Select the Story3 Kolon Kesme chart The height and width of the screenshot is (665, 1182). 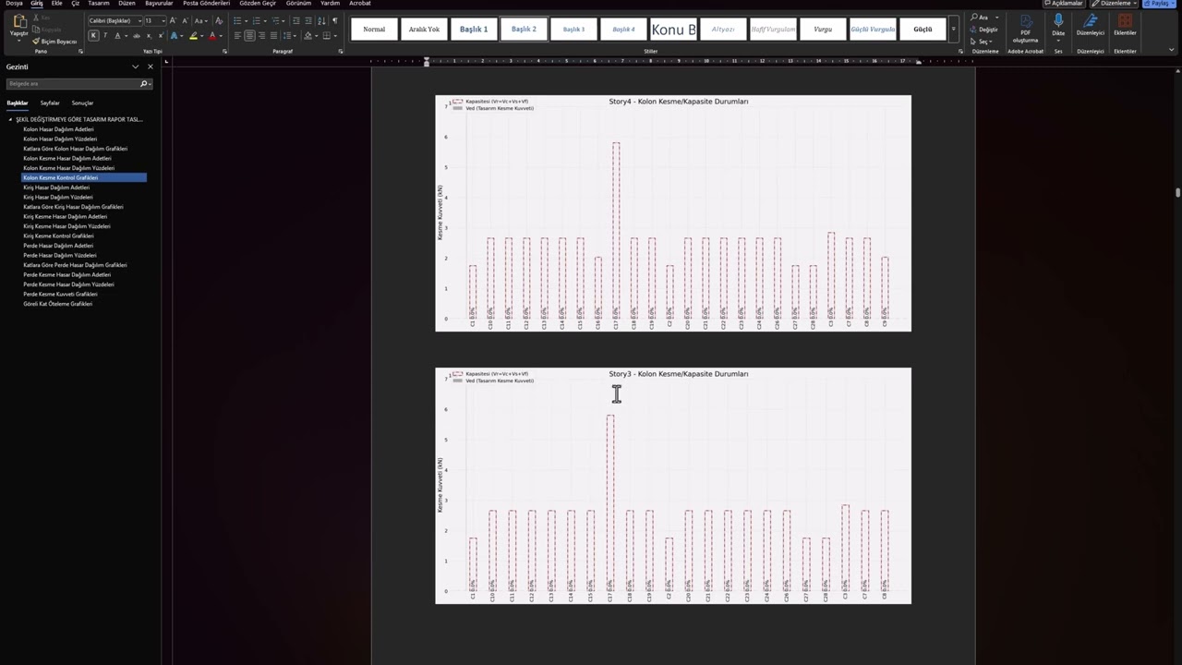(x=673, y=486)
